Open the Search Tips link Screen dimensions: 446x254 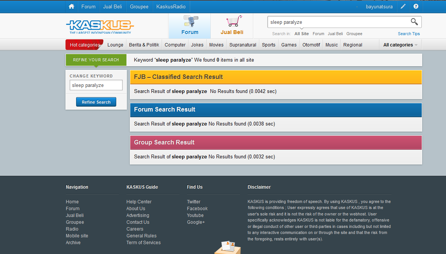click(x=409, y=34)
